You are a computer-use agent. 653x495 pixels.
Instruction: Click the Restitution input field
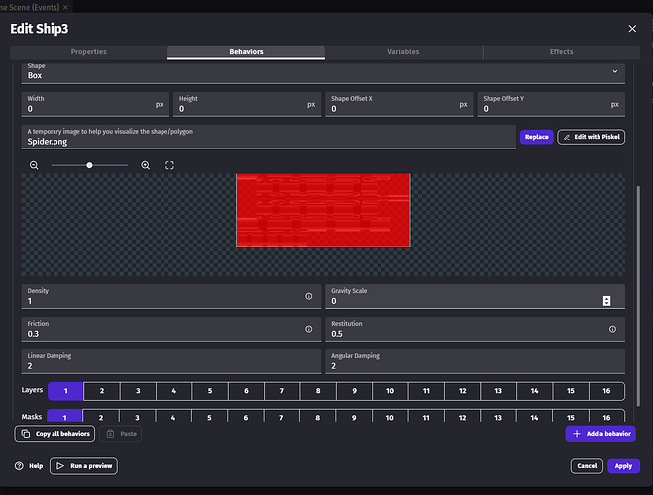(x=476, y=329)
